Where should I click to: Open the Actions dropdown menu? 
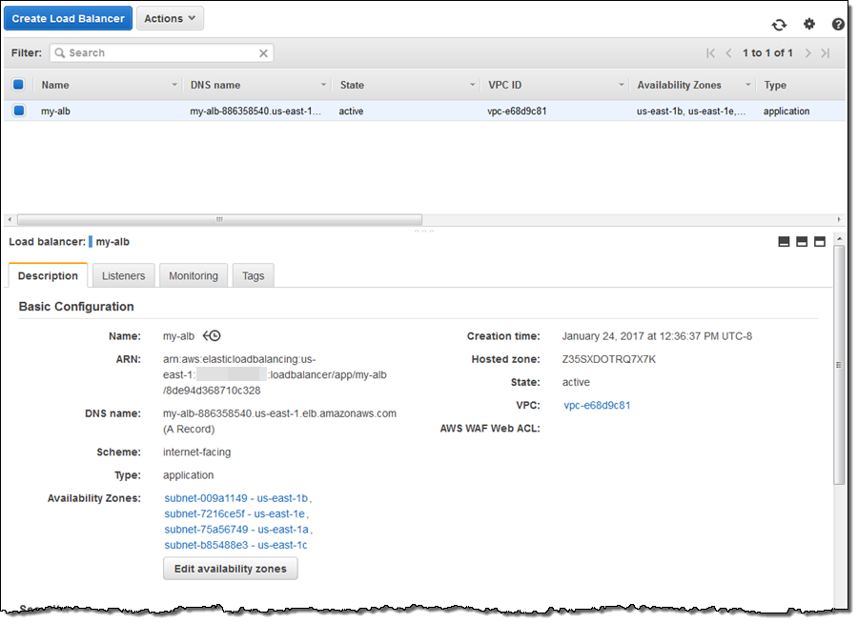pos(170,18)
